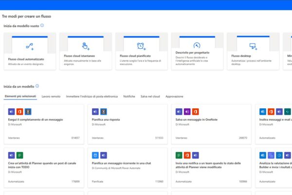Click usage count 100966
Viewport: 292px width, 195px height.
pyautogui.click(x=243, y=181)
